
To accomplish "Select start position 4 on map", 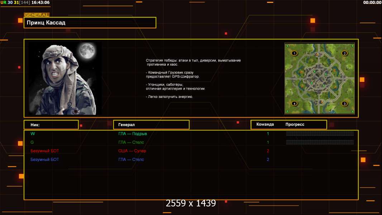I will pyautogui.click(x=294, y=104).
